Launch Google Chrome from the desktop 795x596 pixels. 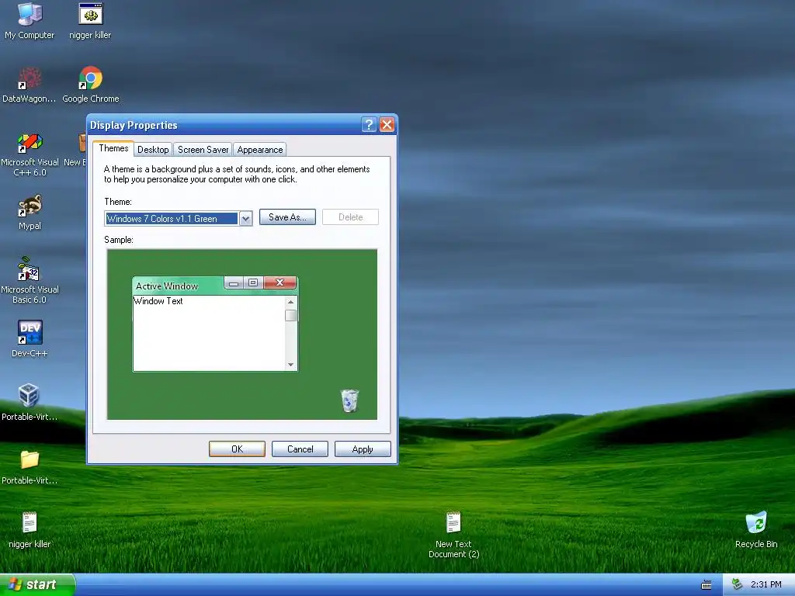pos(91,85)
